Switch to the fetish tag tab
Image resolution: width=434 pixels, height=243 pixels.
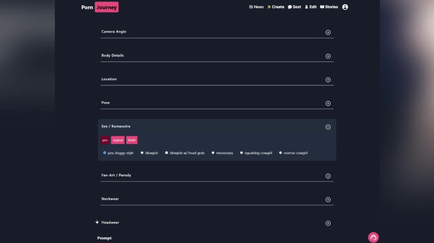pyautogui.click(x=132, y=140)
